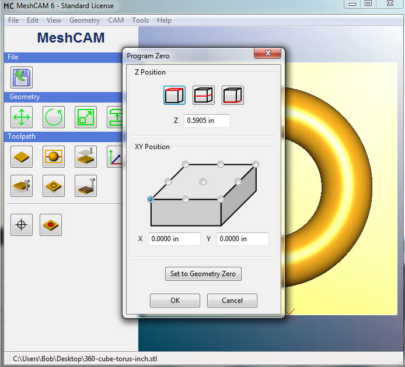Select the Move geometry tool
The image size is (405, 367).
(22, 117)
